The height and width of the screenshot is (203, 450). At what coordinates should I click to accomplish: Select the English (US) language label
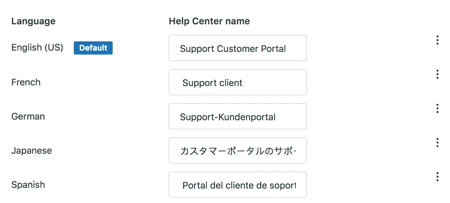[37, 48]
